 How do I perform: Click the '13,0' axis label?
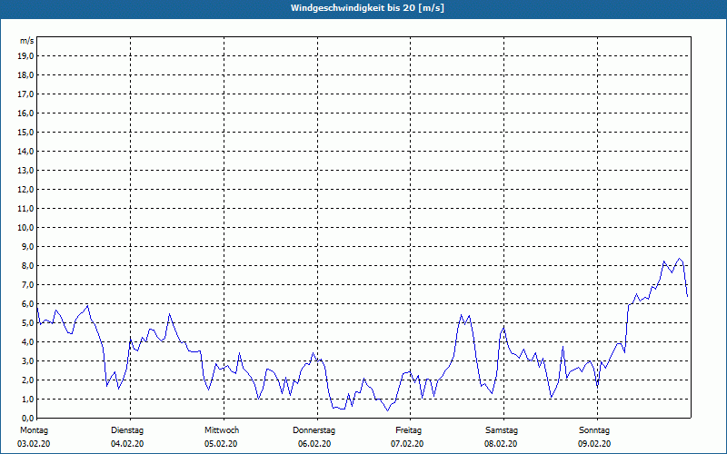[x=25, y=170]
